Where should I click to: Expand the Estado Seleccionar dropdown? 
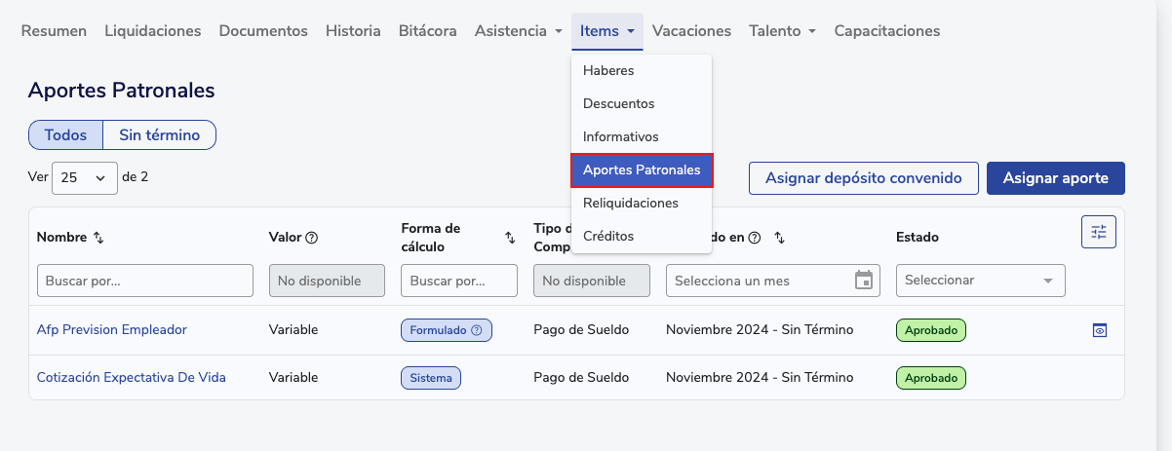980,281
